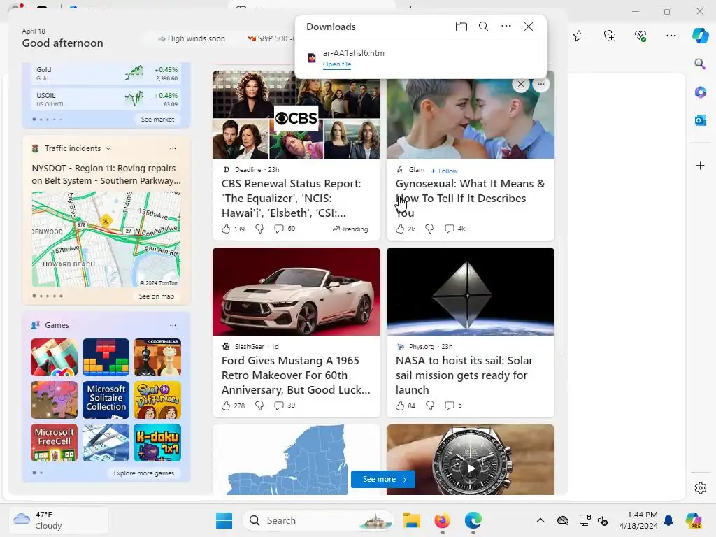Open comments on NASA solar sail article
Screen dimensions: 716x537
tap(450, 405)
